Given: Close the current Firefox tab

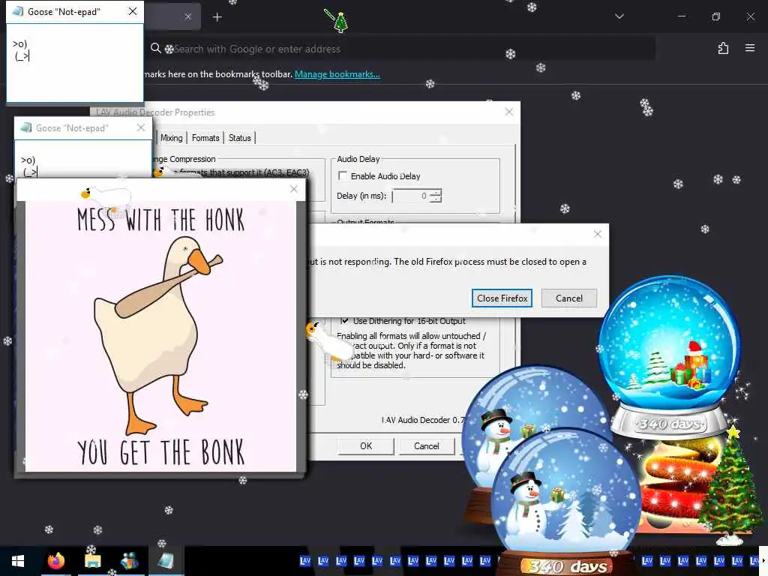Looking at the screenshot, I should (188, 16).
